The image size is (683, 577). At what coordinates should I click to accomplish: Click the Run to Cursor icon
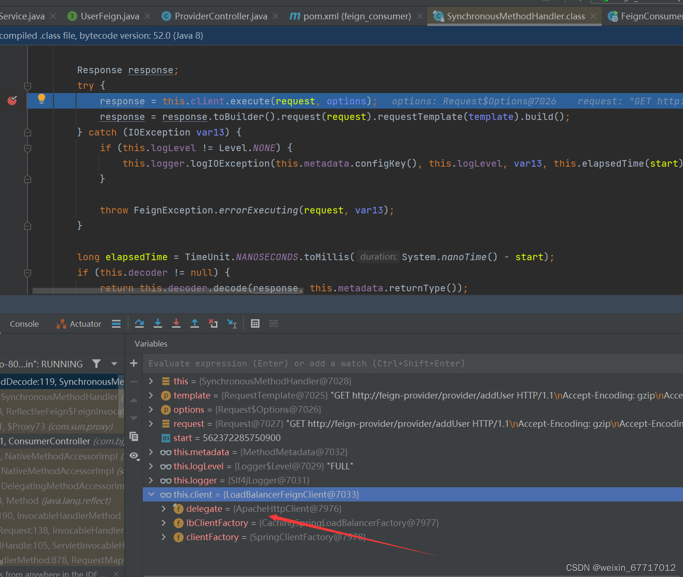[x=232, y=323]
